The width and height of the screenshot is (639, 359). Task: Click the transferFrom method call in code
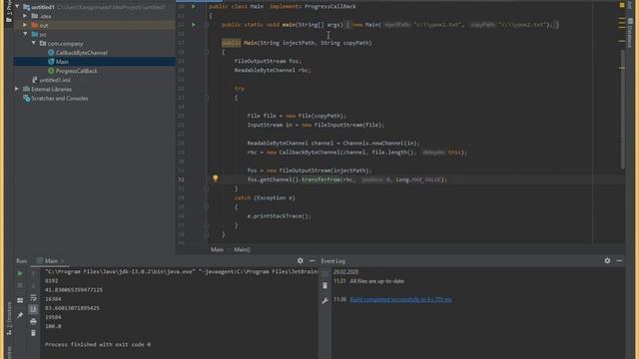pyautogui.click(x=320, y=179)
